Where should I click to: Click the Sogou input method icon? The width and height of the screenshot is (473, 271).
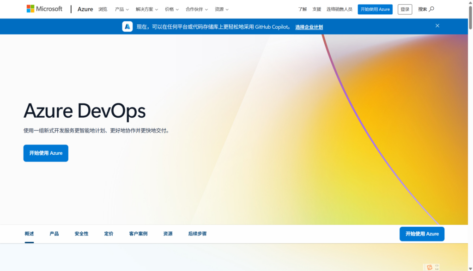[430, 267]
